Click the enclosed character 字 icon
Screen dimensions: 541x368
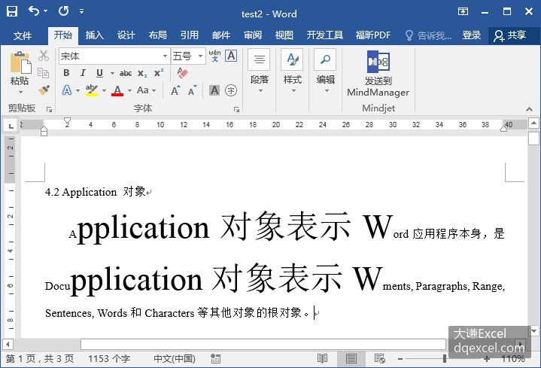click(x=230, y=90)
